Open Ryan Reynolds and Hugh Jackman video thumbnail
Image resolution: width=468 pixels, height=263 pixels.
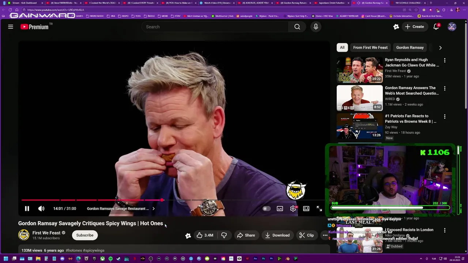click(360, 70)
